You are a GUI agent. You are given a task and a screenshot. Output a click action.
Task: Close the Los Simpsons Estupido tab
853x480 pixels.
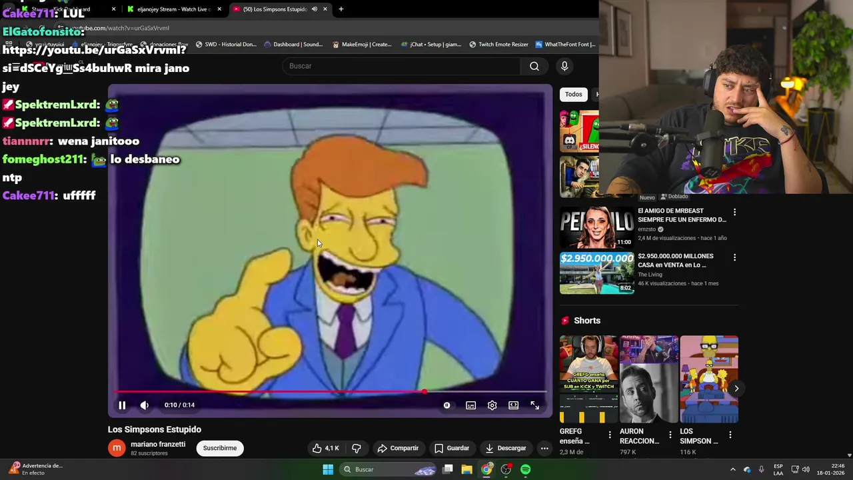(x=325, y=9)
